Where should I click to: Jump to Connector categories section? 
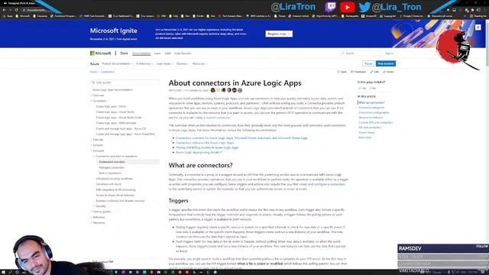[x=371, y=108]
